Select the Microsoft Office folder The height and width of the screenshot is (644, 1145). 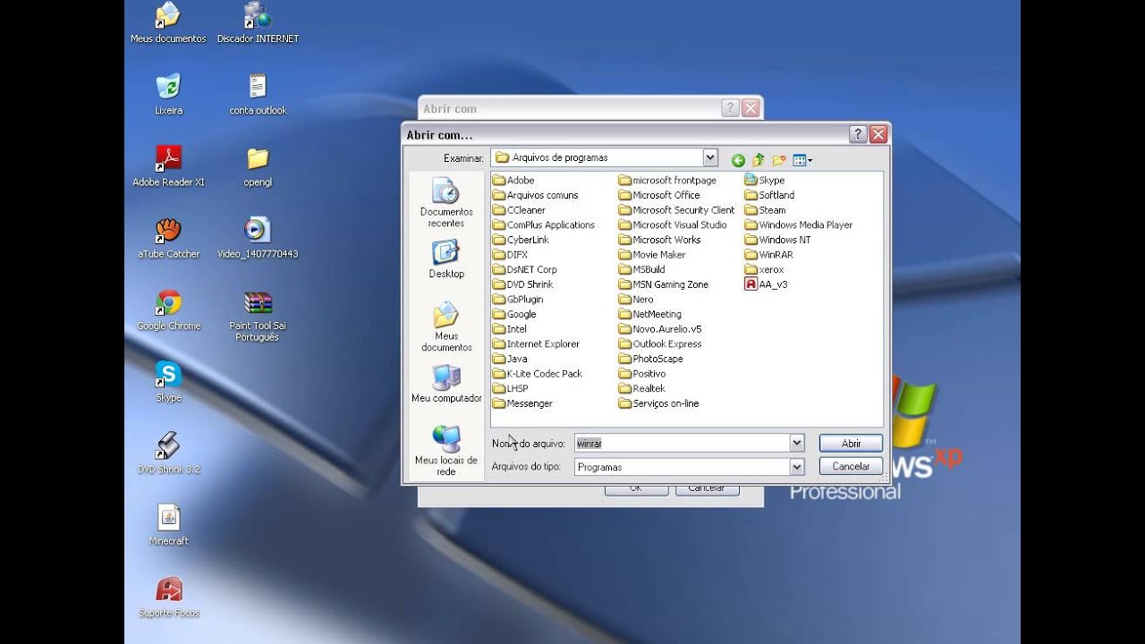[x=659, y=195]
